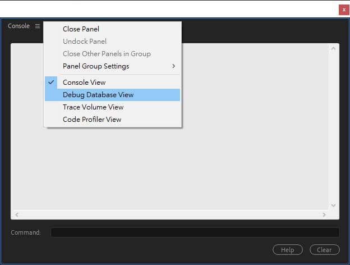Click the vertical scrollbar down arrow

[x=334, y=205]
